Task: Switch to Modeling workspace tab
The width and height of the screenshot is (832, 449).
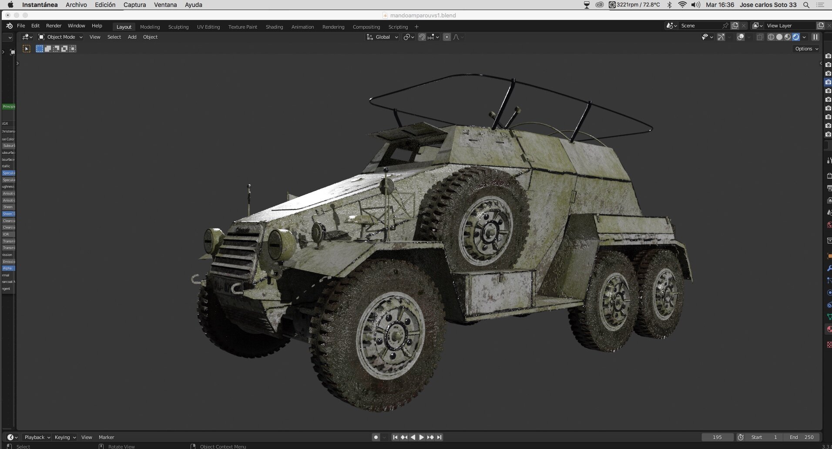Action: [x=150, y=27]
